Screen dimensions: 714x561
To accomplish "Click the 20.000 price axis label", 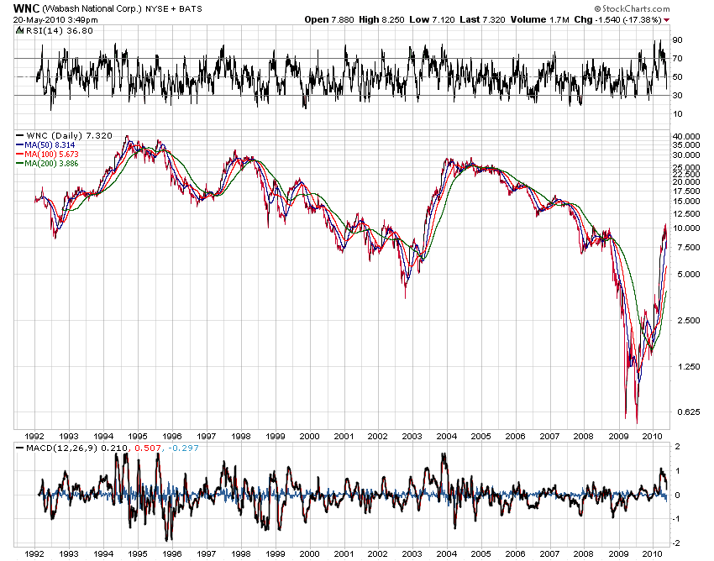I will click(x=686, y=181).
